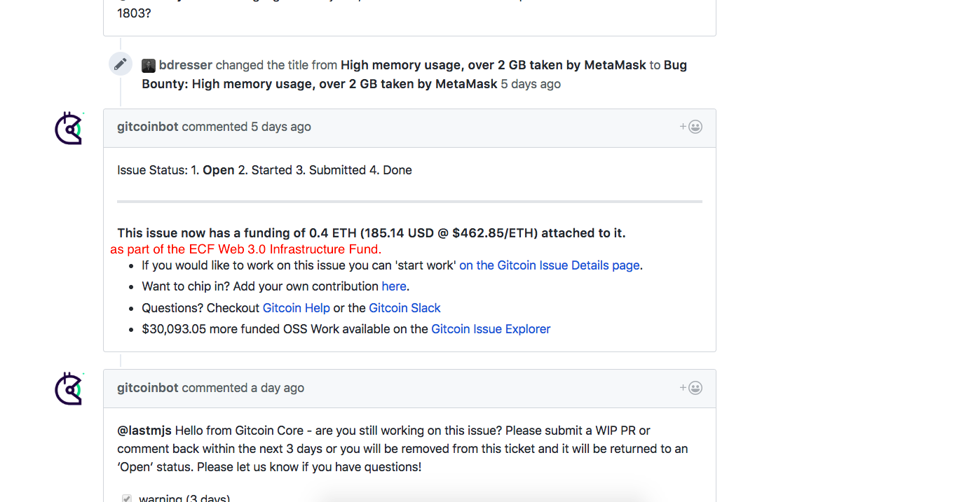Click bdresser's small avatar in the timeline event
The height and width of the screenshot is (502, 959).
click(148, 64)
